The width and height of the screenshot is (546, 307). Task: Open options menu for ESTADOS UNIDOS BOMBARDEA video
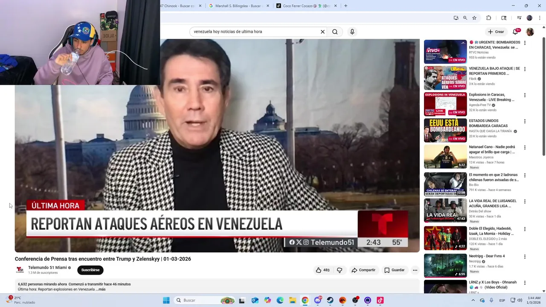coord(525,122)
